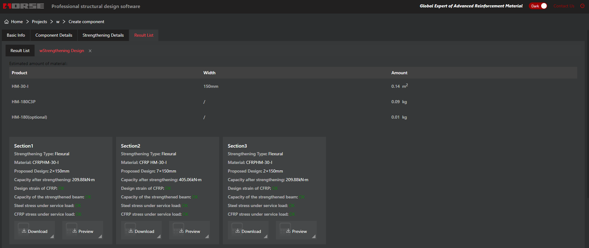
Task: Open Preview for Section3
Action: (x=296, y=231)
